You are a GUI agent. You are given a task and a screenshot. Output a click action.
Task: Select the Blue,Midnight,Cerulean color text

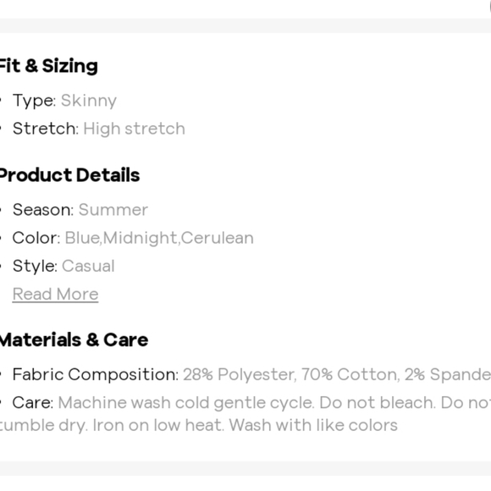tap(159, 238)
